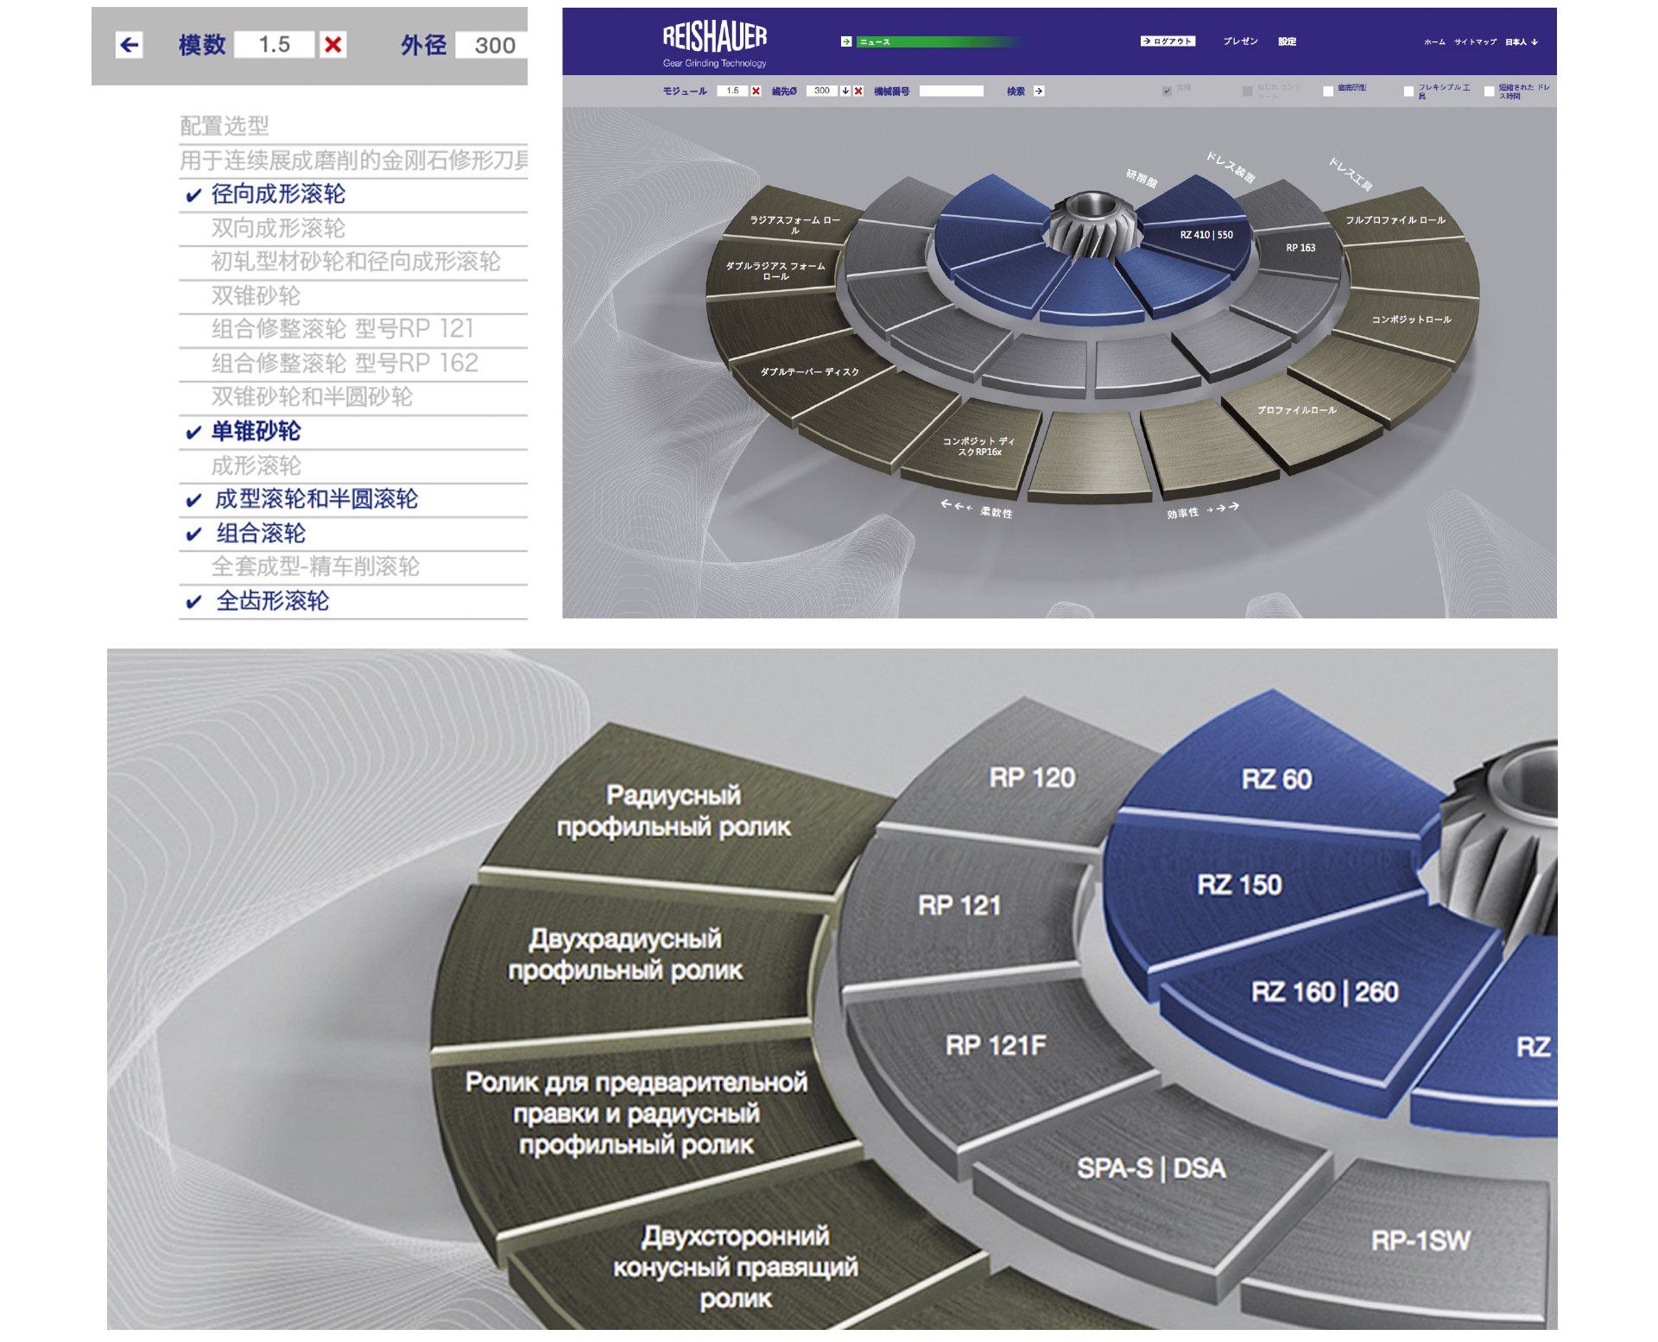Uncheck 径向成形滚轮 in the Chinese list
The height and width of the screenshot is (1342, 1658).
pyautogui.click(x=194, y=196)
